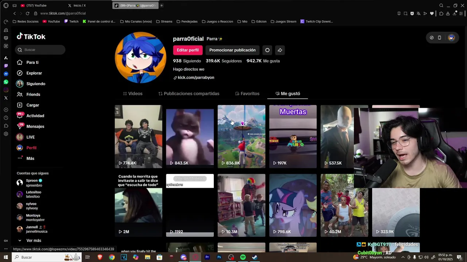Click the Opera GX menu logo
467x262 pixels.
pyautogui.click(x=6, y=5)
